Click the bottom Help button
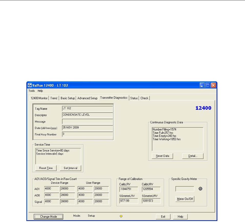Screen dimensions: 245x222 pyautogui.click(x=180, y=217)
